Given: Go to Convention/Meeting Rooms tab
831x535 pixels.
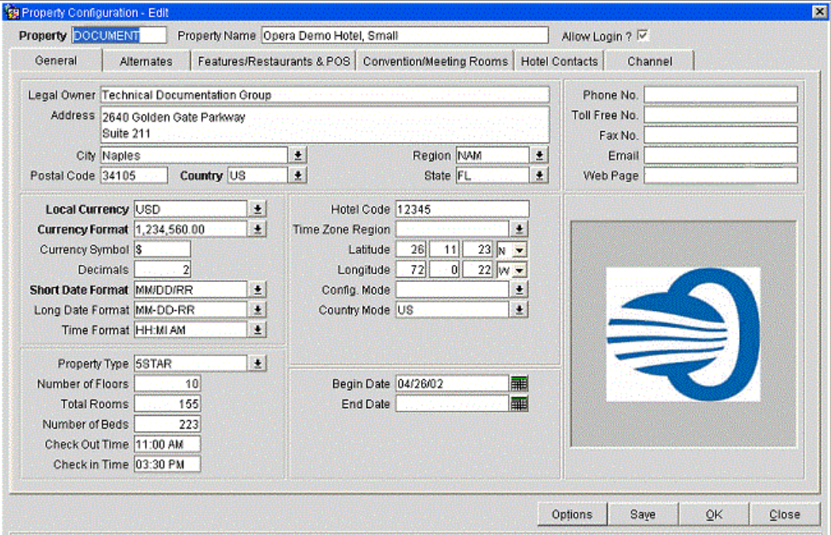Looking at the screenshot, I should tap(435, 61).
